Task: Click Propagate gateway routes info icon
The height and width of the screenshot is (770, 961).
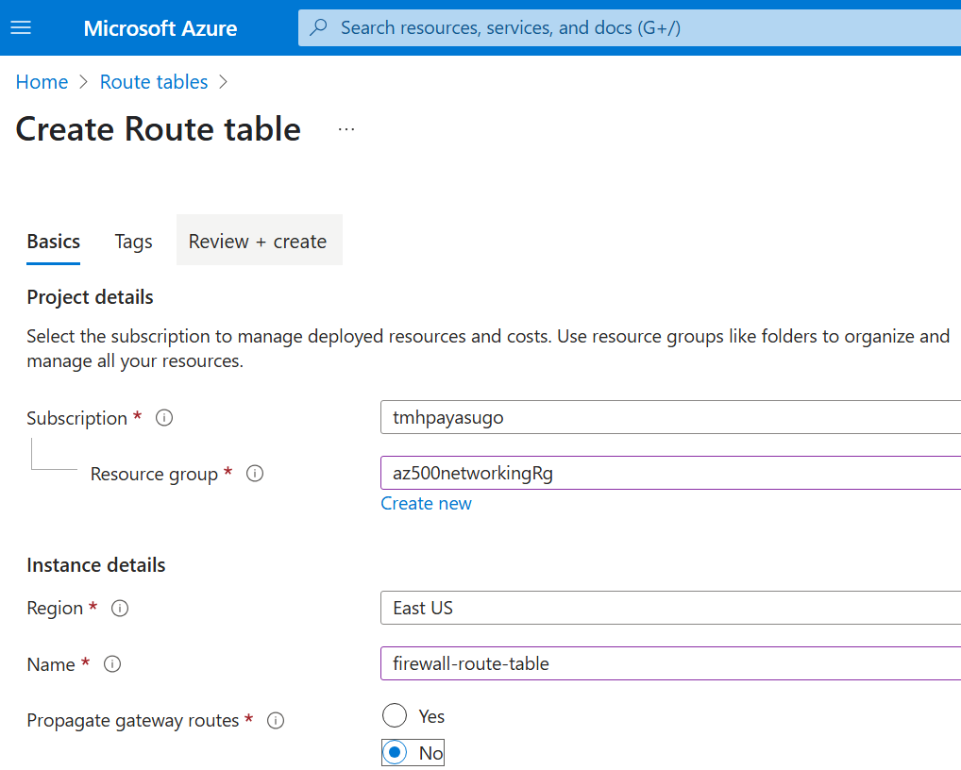Action: [x=276, y=721]
